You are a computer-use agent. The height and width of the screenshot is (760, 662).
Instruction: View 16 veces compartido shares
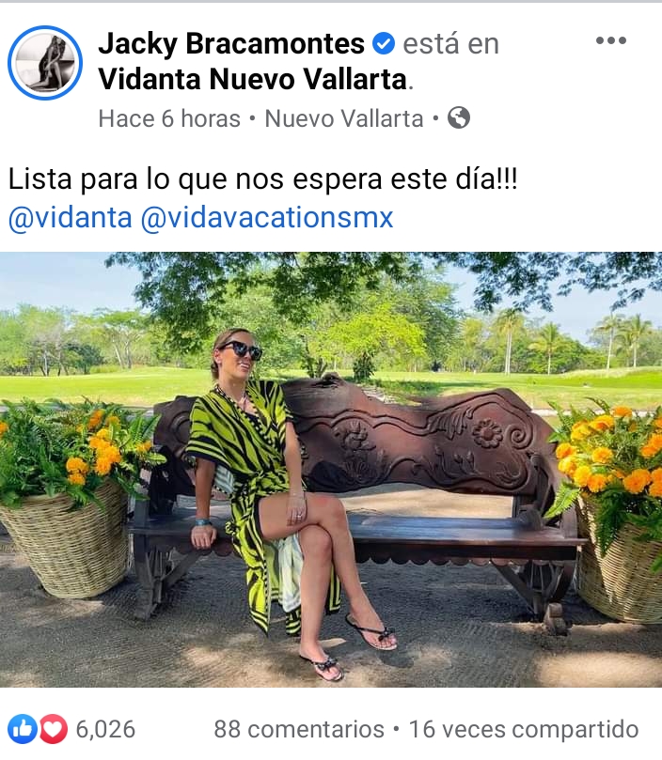click(x=524, y=729)
